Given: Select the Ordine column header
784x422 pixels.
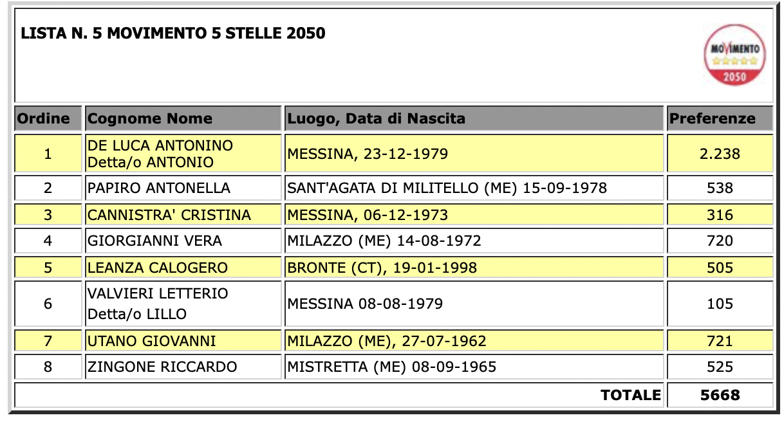Looking at the screenshot, I should tap(48, 119).
